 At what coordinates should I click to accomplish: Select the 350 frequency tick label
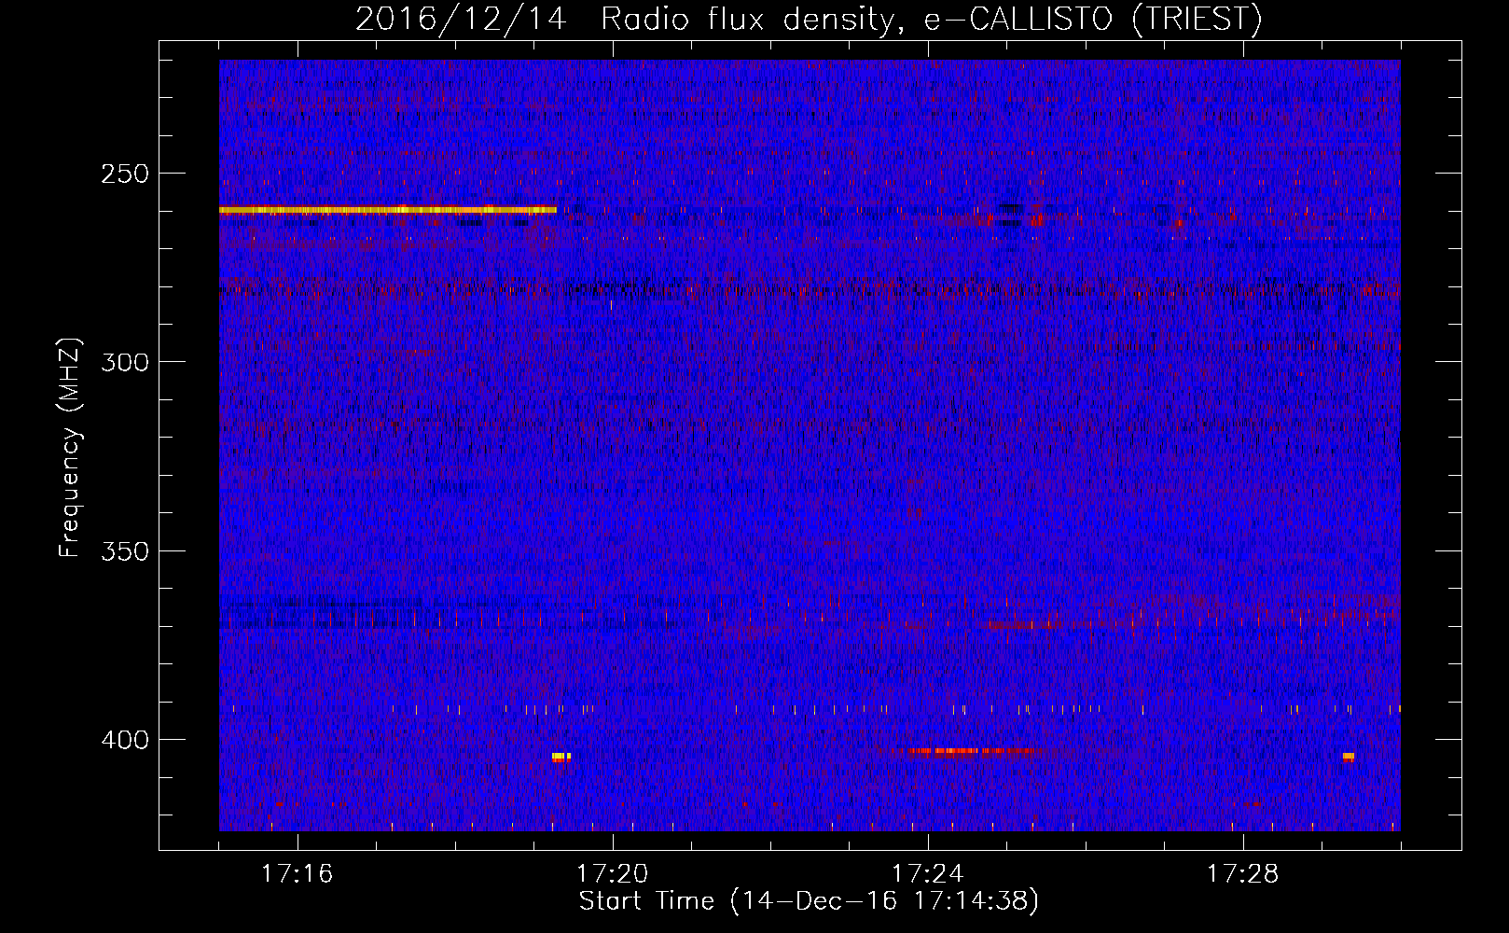coord(125,550)
